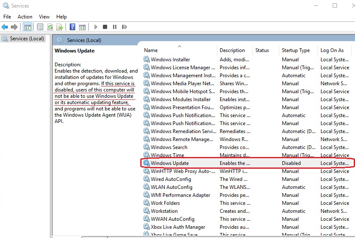
Task: Select the Windows Update service icon
Action: click(147, 163)
